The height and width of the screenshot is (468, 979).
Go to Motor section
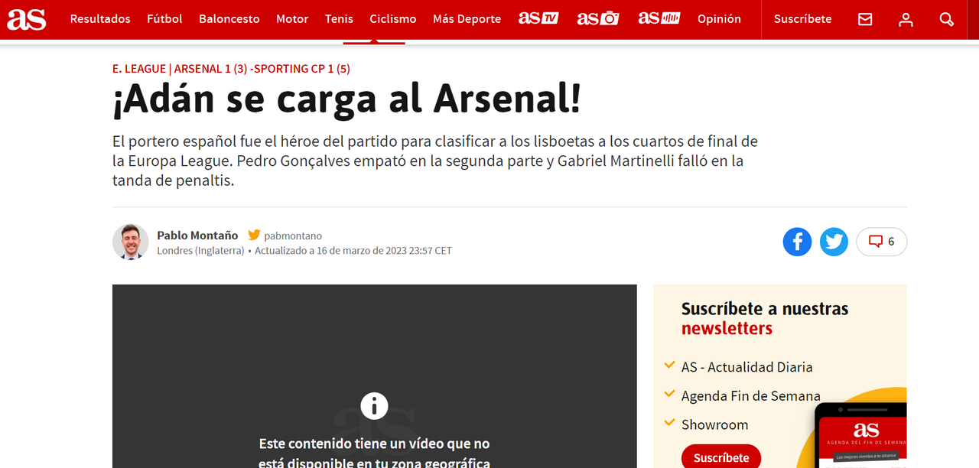pyautogui.click(x=292, y=19)
